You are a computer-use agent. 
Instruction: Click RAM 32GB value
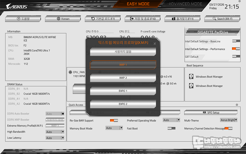click(27, 59)
